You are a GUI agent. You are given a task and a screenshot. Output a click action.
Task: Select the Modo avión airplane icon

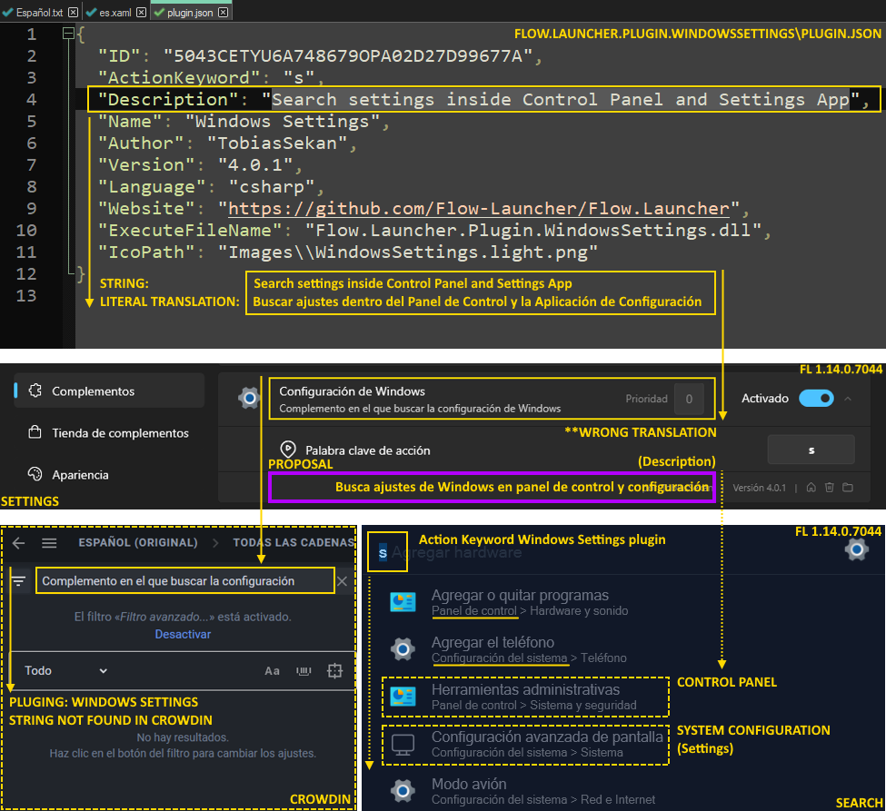[x=401, y=790]
